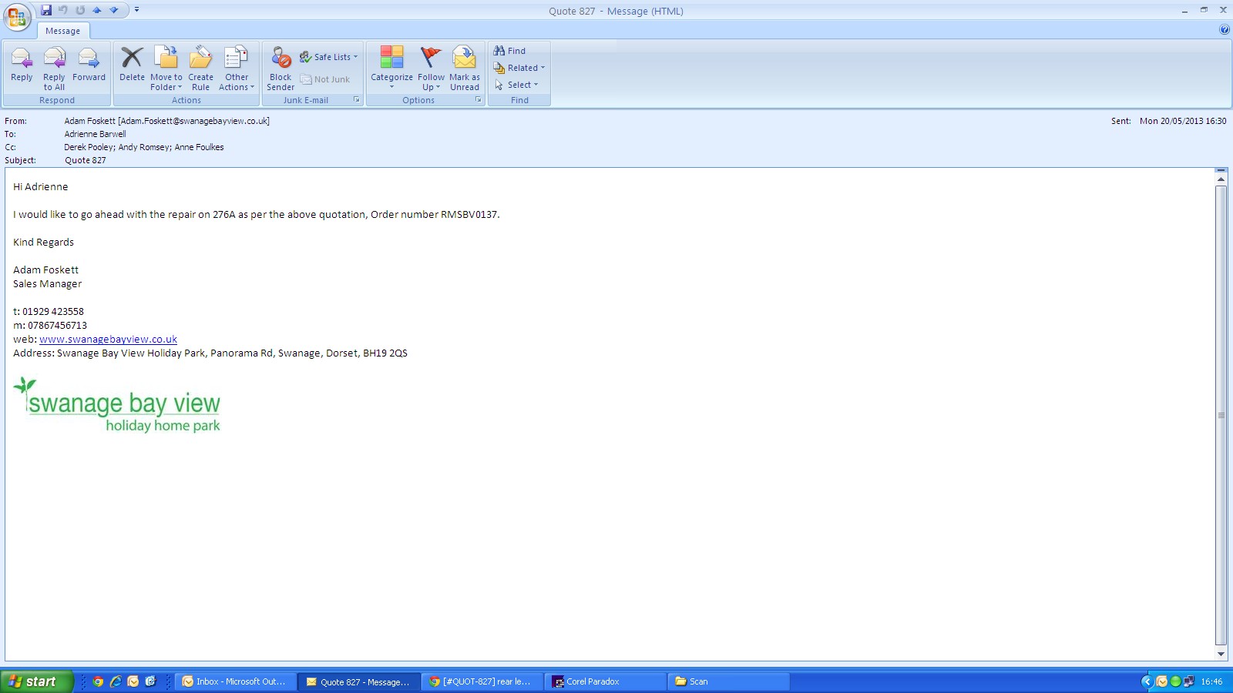Click the Create Rule icon

pos(200,68)
